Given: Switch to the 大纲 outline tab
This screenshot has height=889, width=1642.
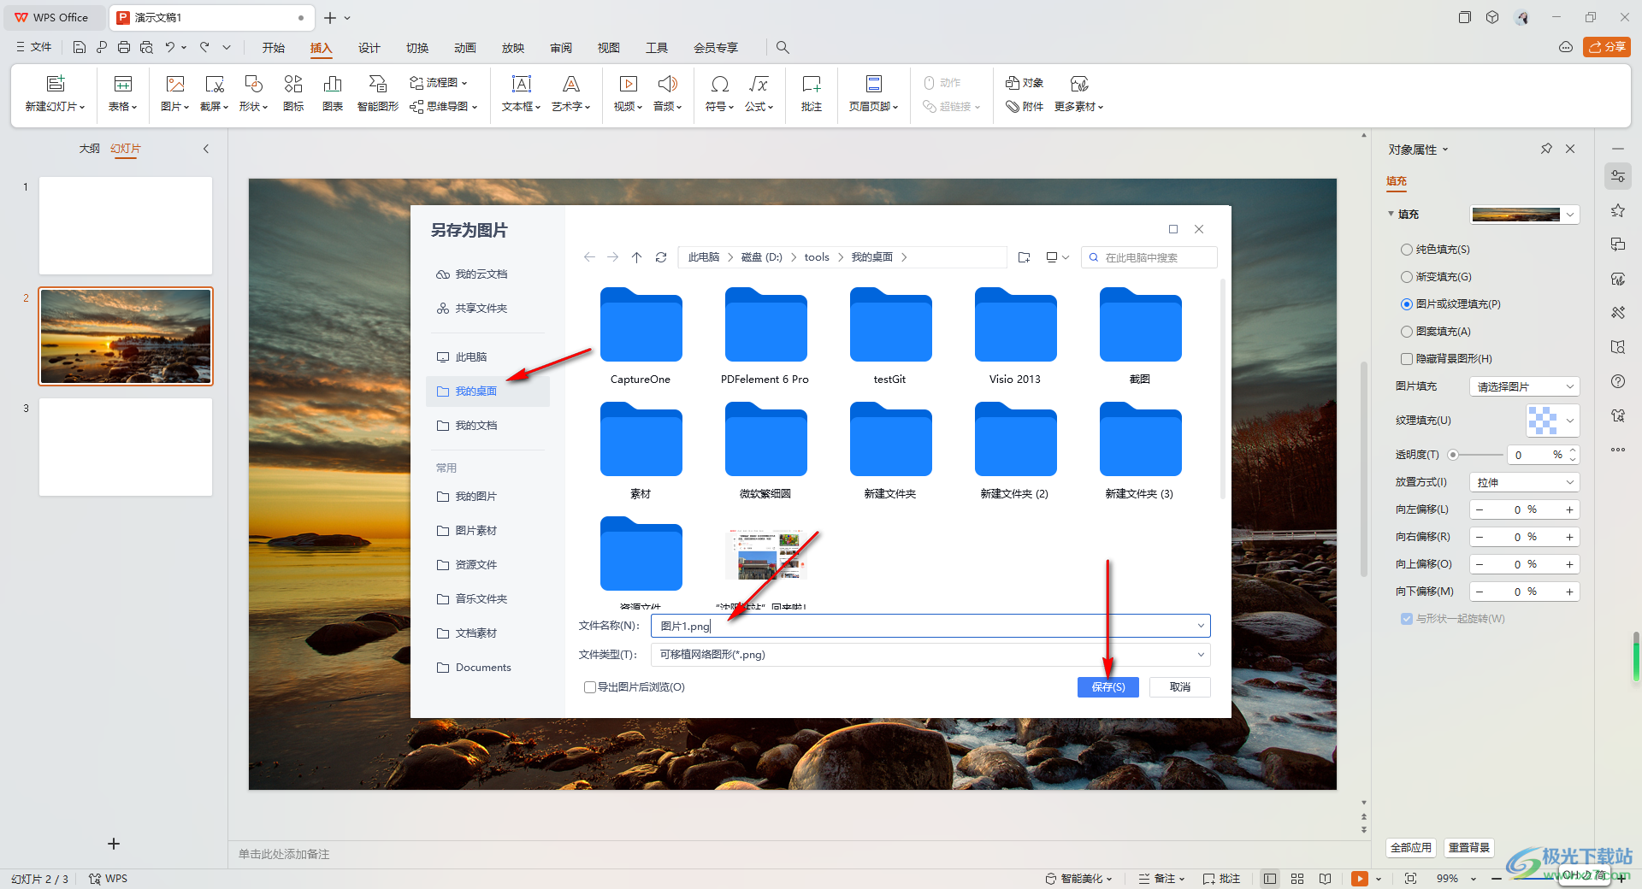Looking at the screenshot, I should 89,149.
